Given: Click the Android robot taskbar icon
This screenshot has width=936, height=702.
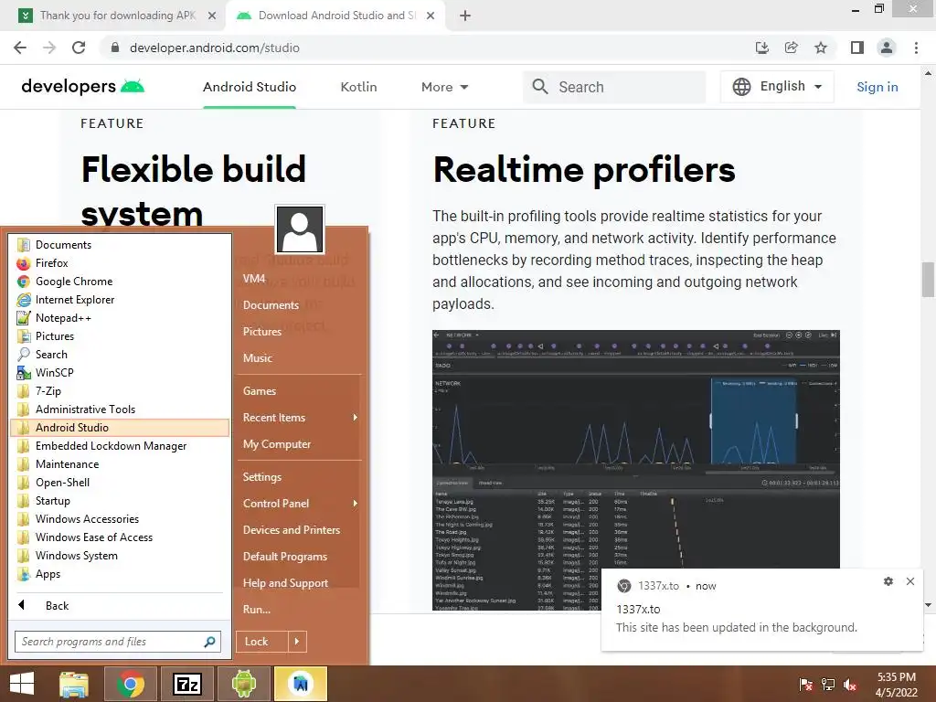Looking at the screenshot, I should 243,684.
